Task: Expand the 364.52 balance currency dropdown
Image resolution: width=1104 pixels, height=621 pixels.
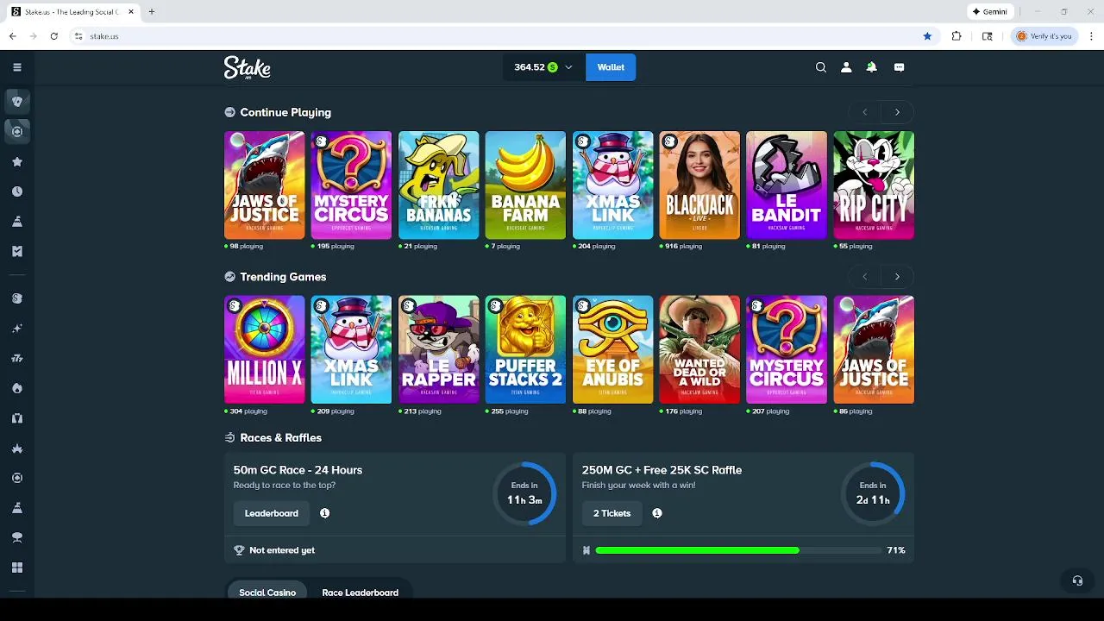Action: [x=543, y=67]
